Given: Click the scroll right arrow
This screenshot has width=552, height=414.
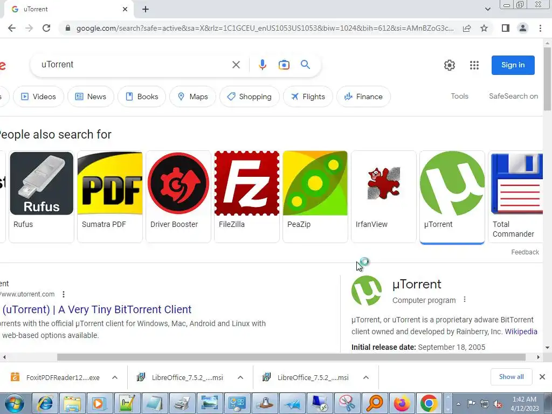Looking at the screenshot, I should tap(539, 357).
